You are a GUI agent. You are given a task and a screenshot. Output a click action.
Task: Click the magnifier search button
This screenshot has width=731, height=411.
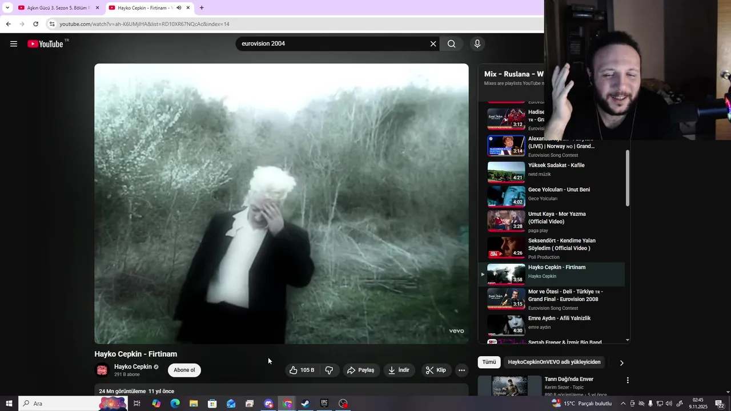tap(451, 44)
